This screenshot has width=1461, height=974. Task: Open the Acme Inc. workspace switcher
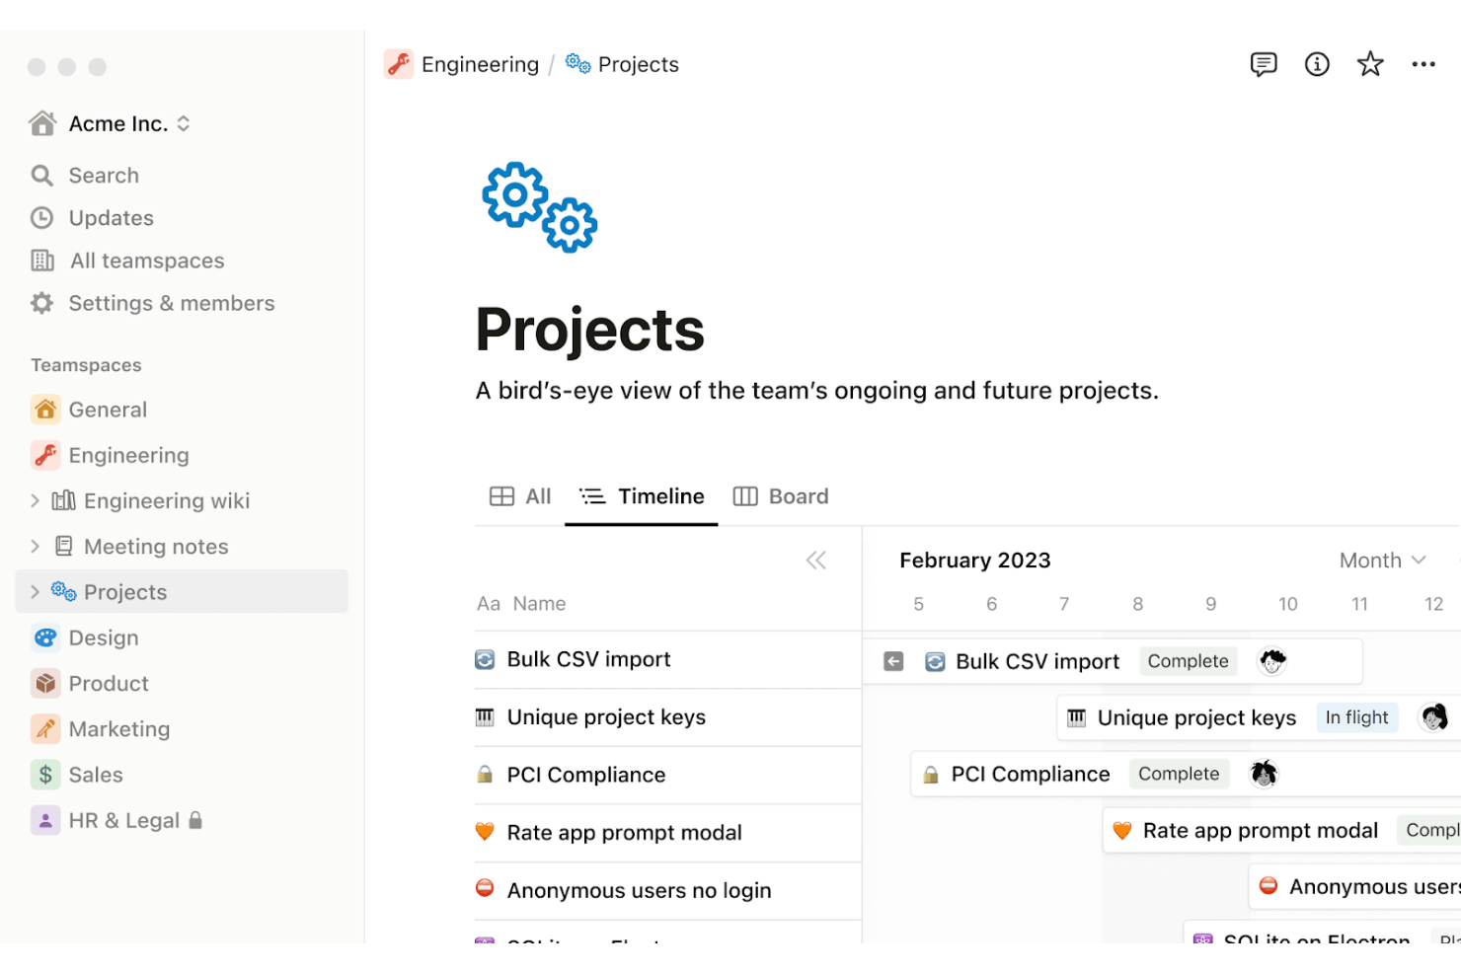(111, 123)
